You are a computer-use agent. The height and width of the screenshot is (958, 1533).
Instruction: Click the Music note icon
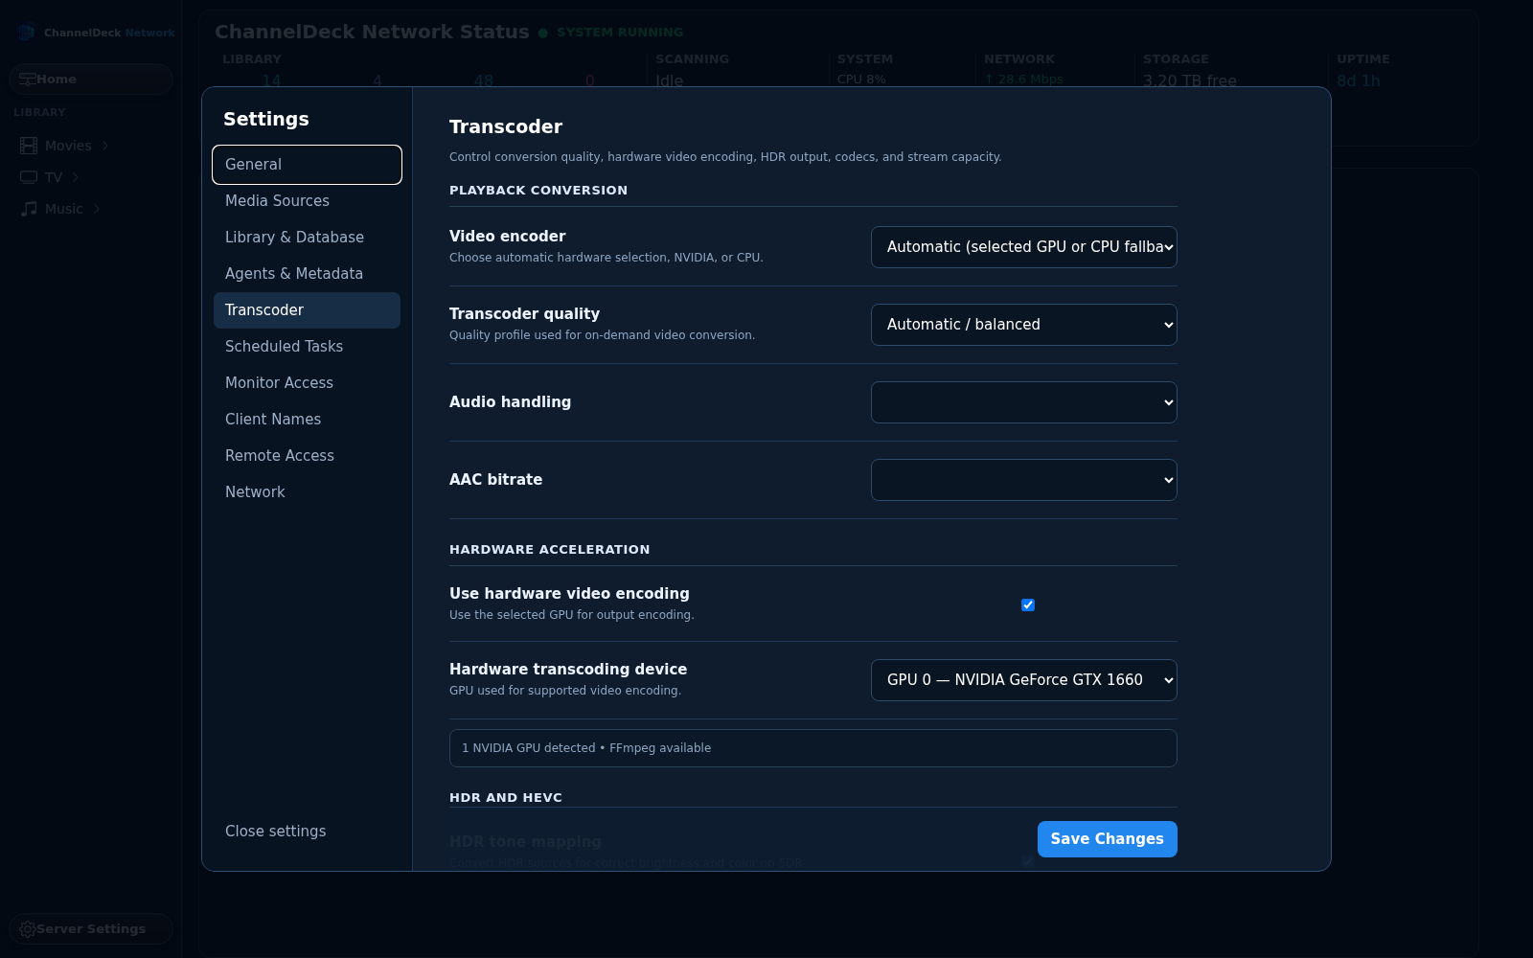click(29, 209)
